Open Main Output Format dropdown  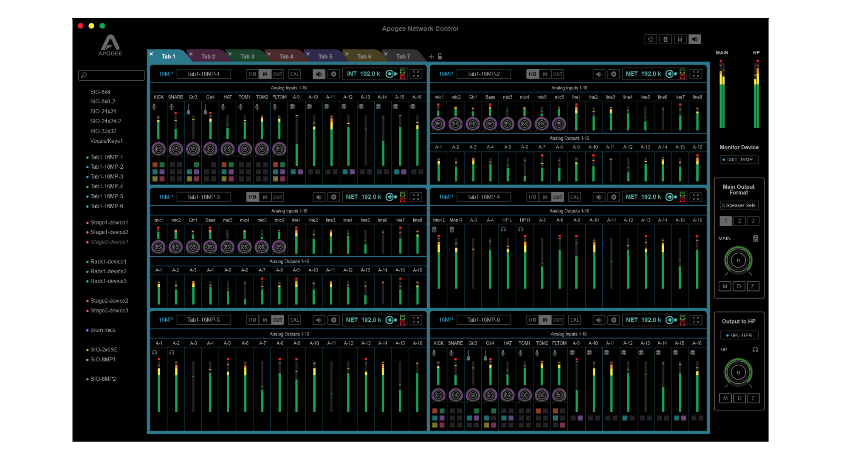(x=739, y=205)
